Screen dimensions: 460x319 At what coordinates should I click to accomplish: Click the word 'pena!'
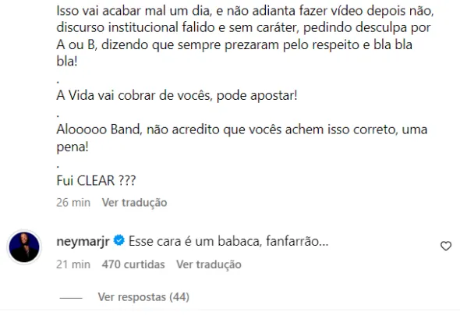(x=73, y=147)
